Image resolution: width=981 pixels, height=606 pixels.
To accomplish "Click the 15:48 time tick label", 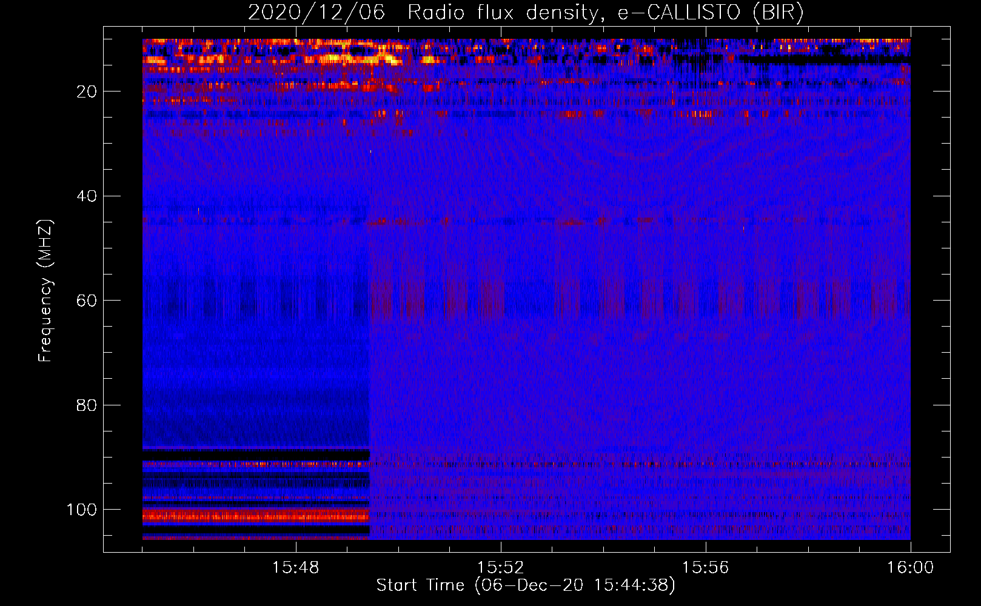I will [x=296, y=568].
